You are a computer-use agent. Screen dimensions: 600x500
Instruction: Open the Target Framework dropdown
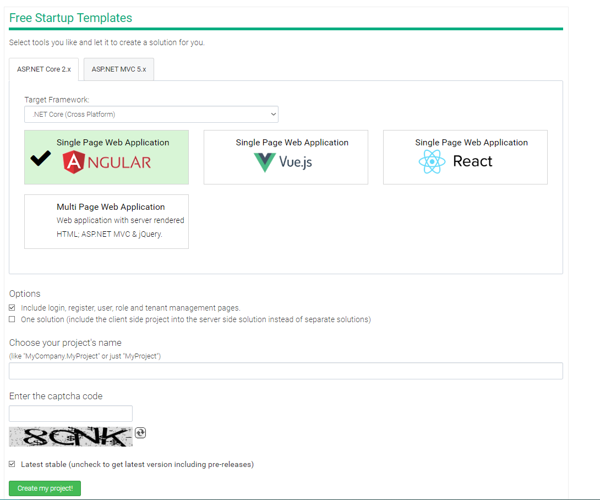tap(151, 114)
